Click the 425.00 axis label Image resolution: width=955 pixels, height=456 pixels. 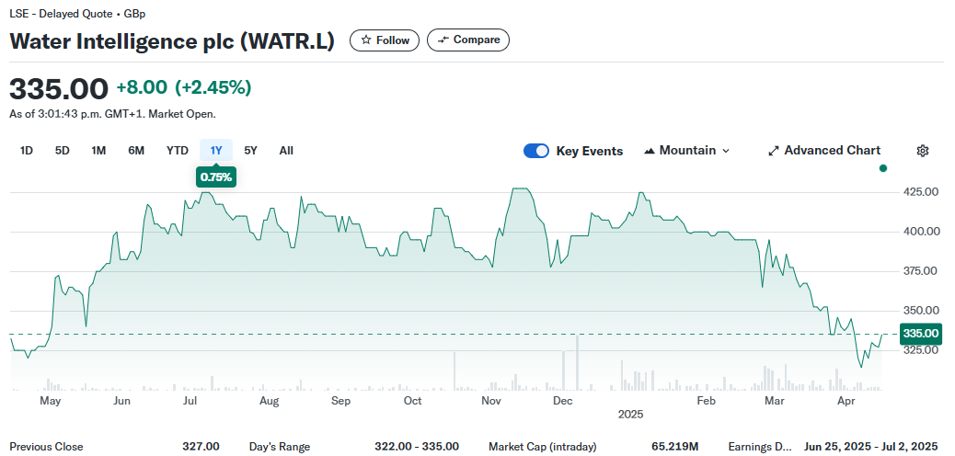(922, 192)
